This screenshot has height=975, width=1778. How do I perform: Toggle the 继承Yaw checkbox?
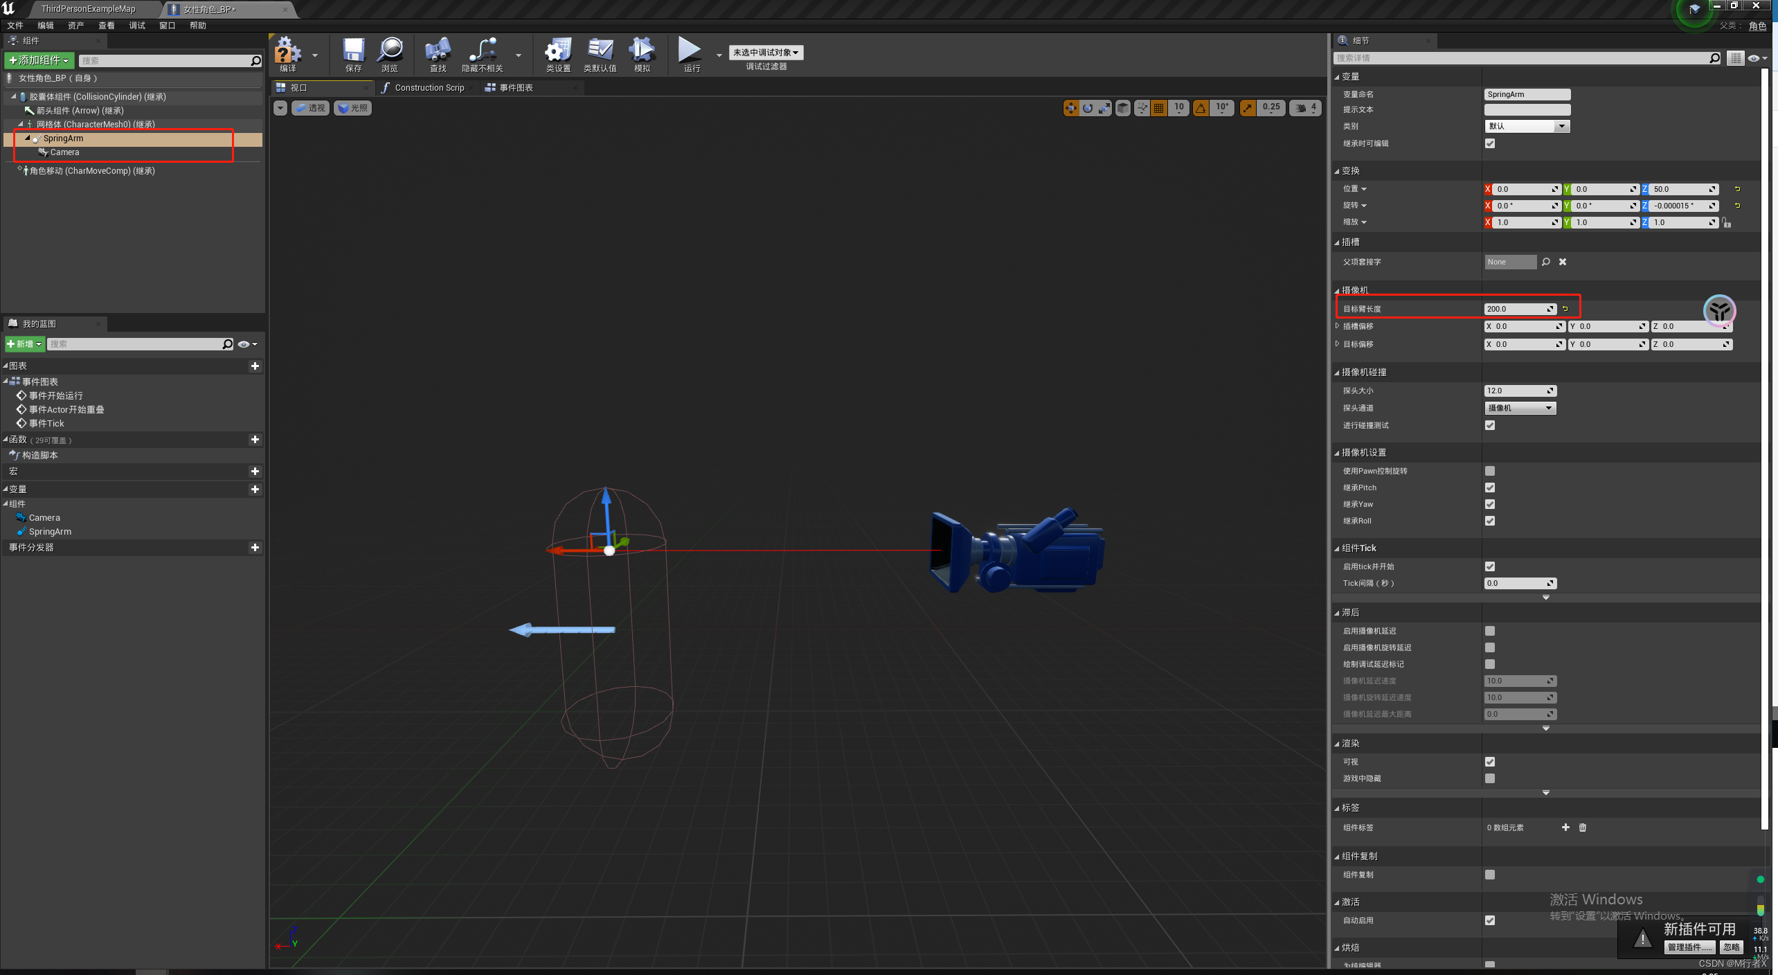point(1490,504)
